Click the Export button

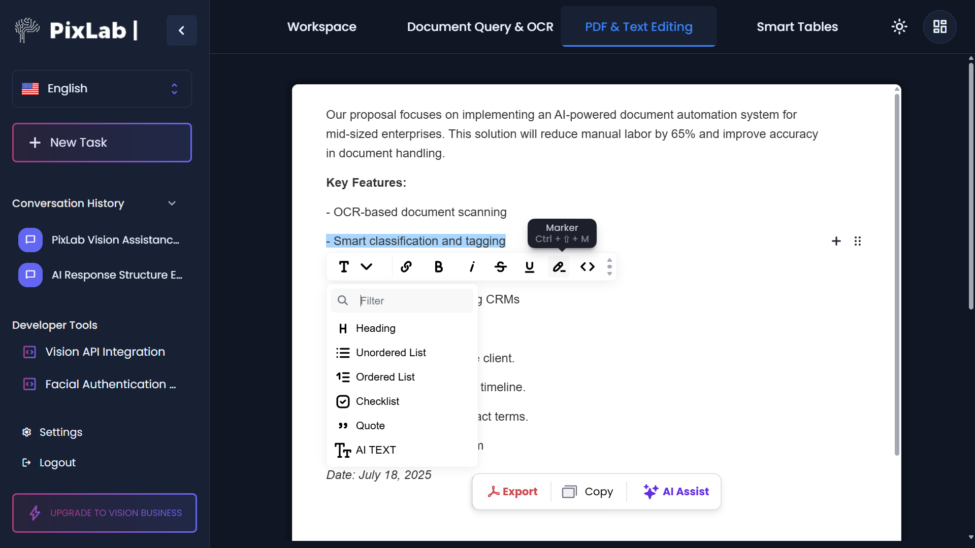pos(512,492)
